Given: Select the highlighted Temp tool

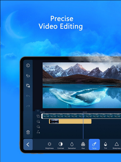Looking at the screenshot, I should click(x=94, y=145).
